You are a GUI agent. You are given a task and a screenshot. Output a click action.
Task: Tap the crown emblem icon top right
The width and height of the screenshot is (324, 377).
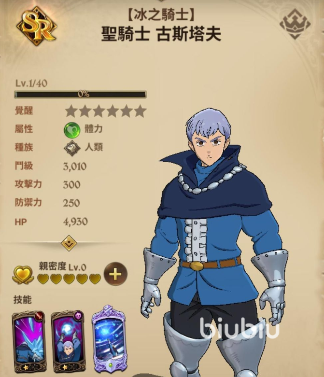click(x=295, y=24)
